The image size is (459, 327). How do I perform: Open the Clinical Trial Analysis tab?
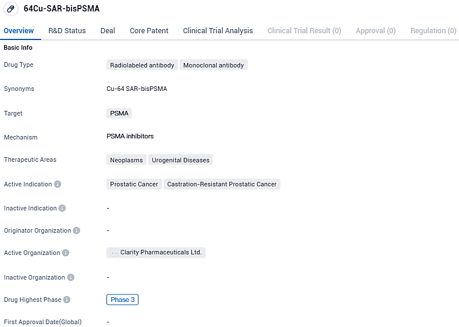[x=217, y=31]
